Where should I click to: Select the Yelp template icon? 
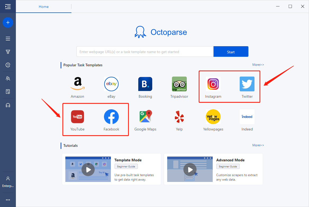179,117
